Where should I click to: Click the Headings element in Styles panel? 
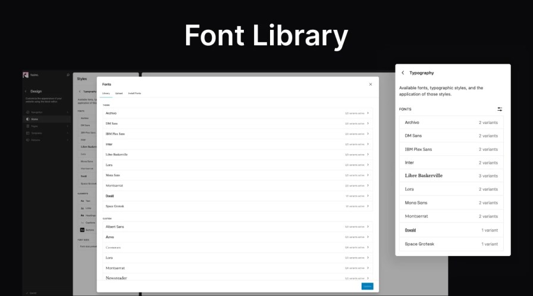(88, 216)
